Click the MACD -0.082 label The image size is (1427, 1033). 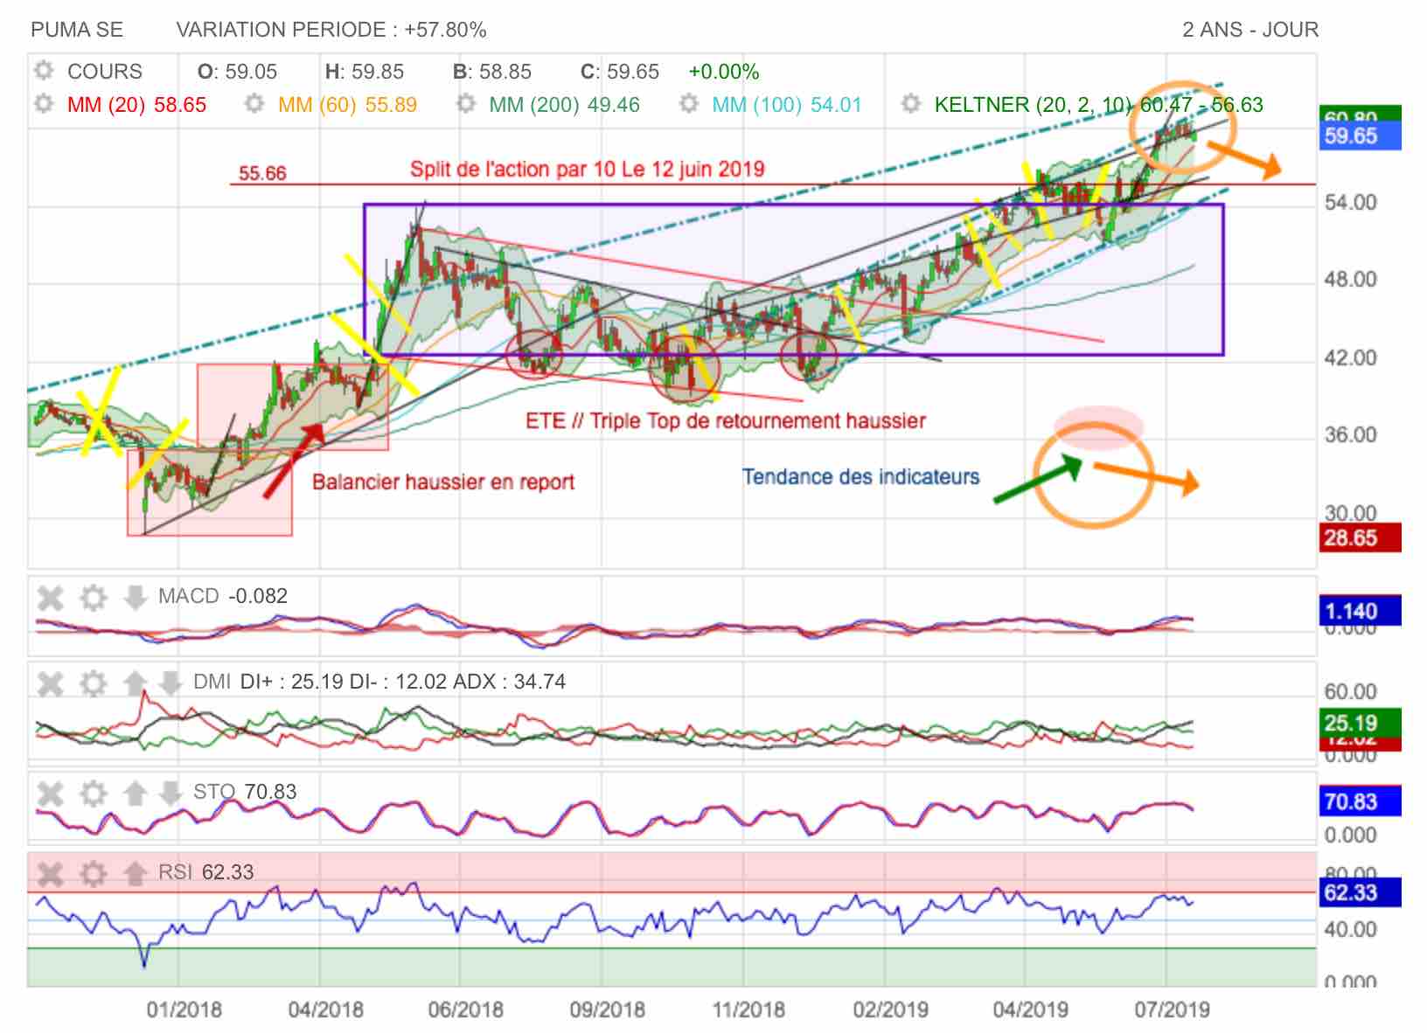223,596
